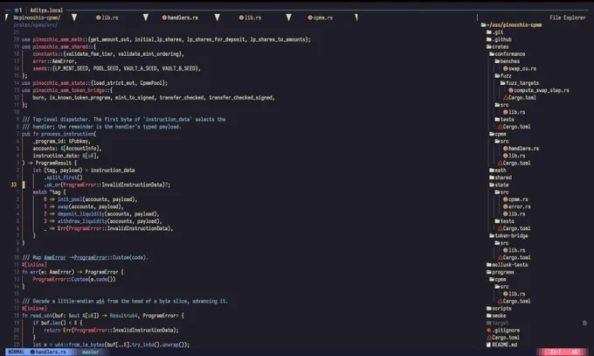Open lib.rs under state src

517,214
